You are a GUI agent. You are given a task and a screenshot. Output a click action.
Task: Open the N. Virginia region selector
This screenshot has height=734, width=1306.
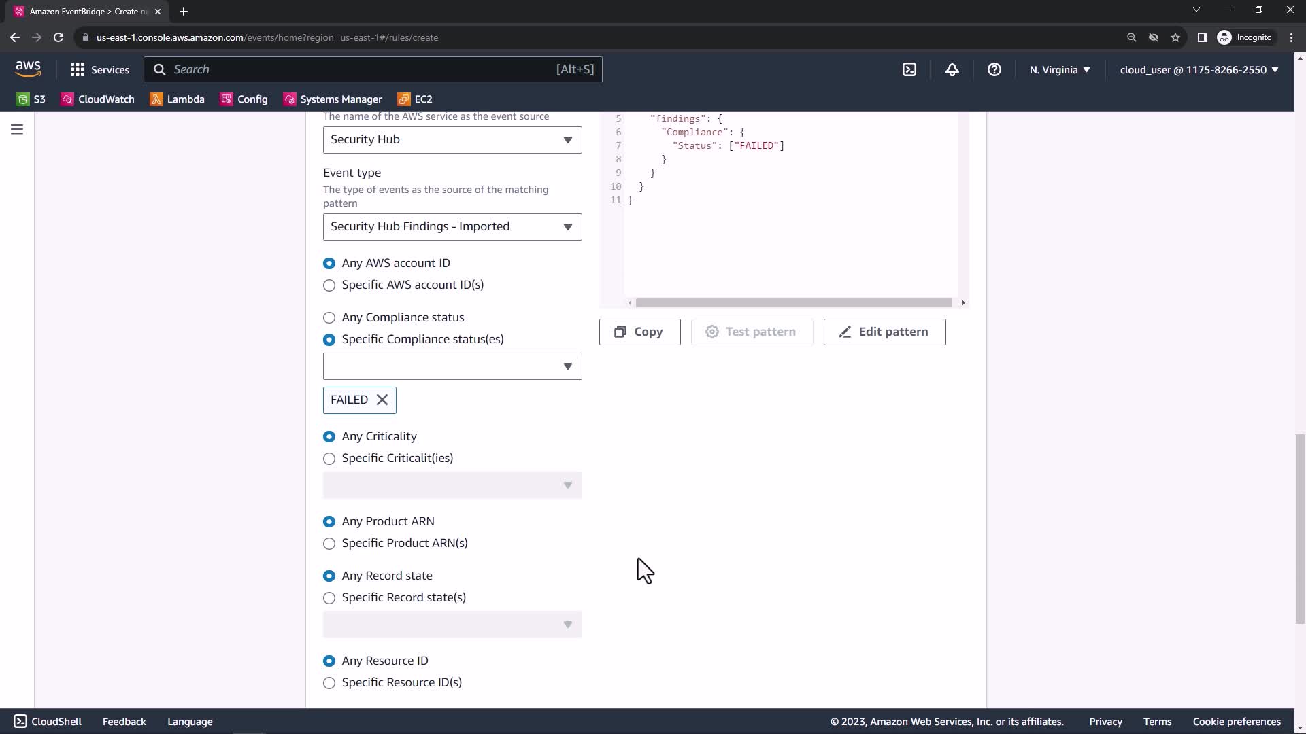(1059, 69)
